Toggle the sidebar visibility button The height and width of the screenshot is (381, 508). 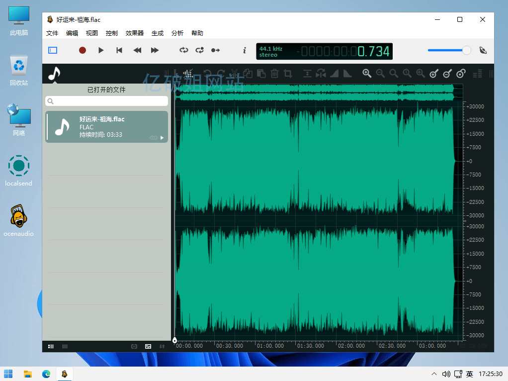(53, 50)
